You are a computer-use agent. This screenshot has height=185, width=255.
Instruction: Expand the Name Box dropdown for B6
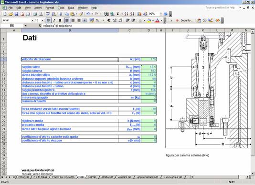point(25,26)
